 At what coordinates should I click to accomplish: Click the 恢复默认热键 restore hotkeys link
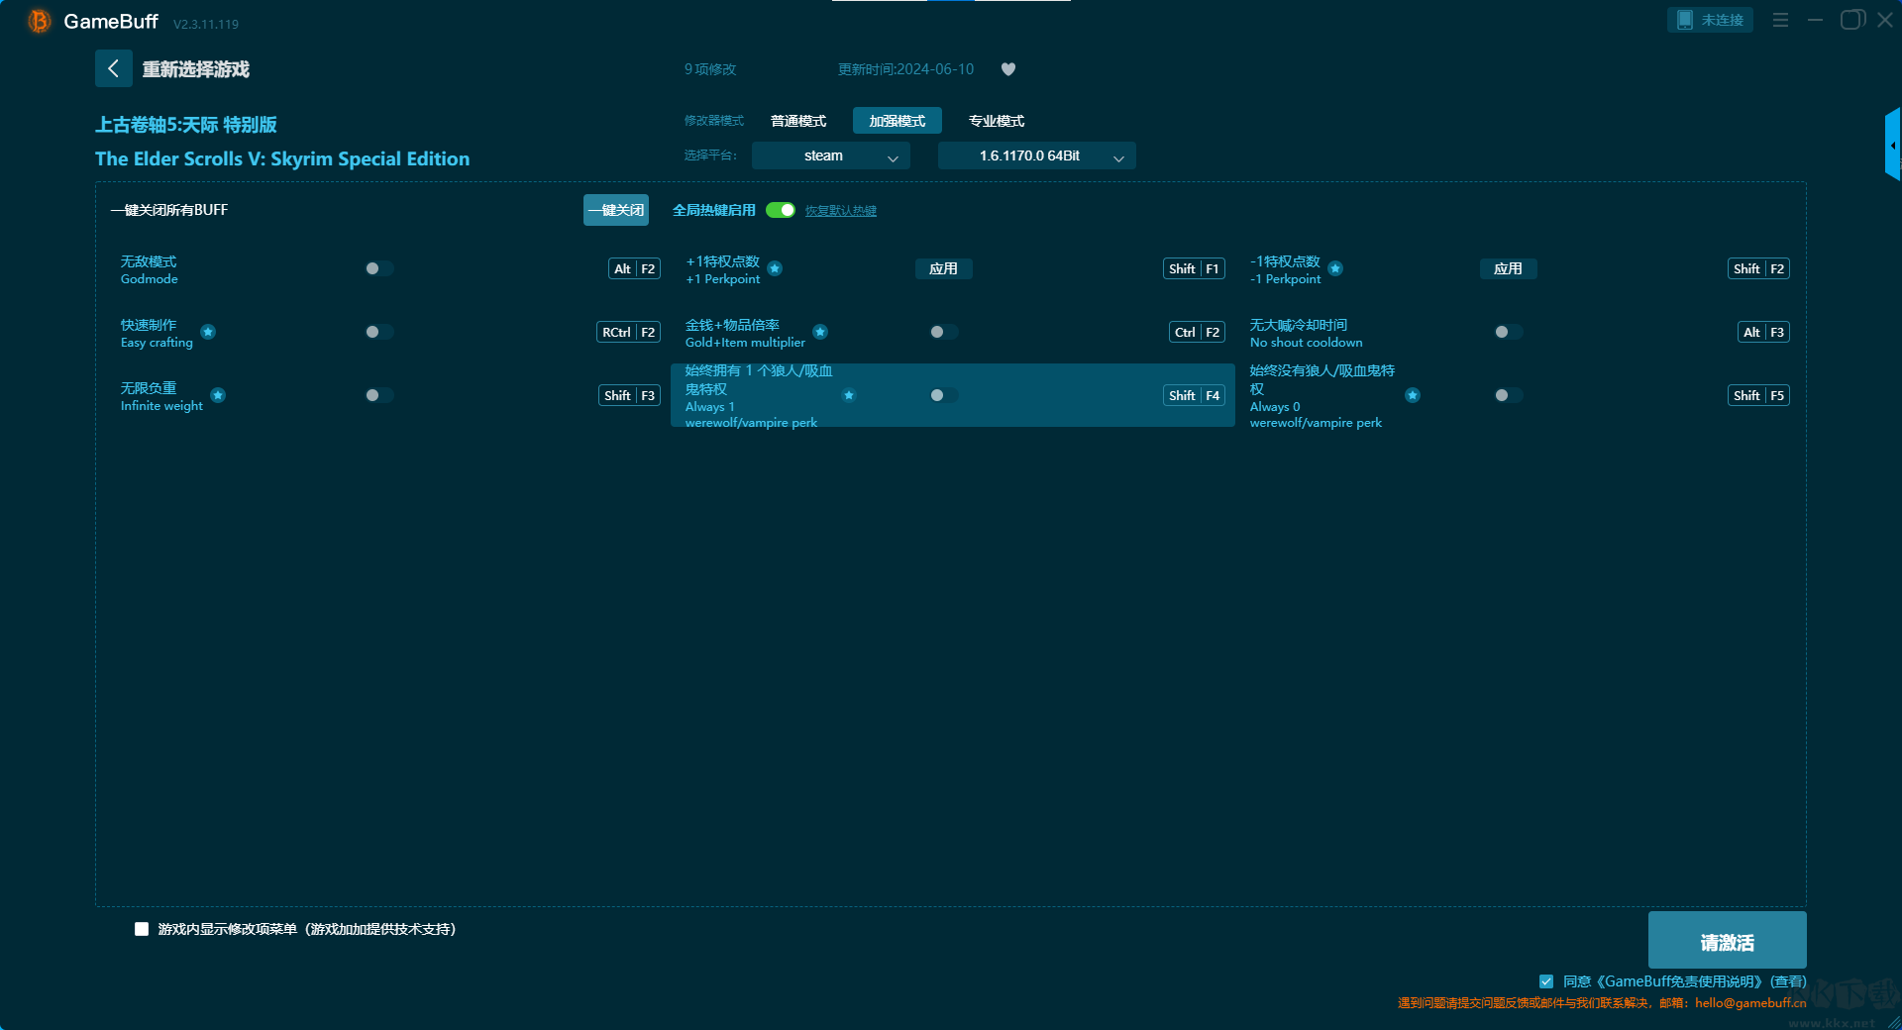pyautogui.click(x=840, y=211)
